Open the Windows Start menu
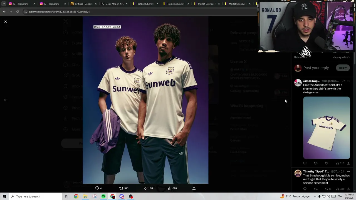This screenshot has width=356, height=200. (4, 196)
